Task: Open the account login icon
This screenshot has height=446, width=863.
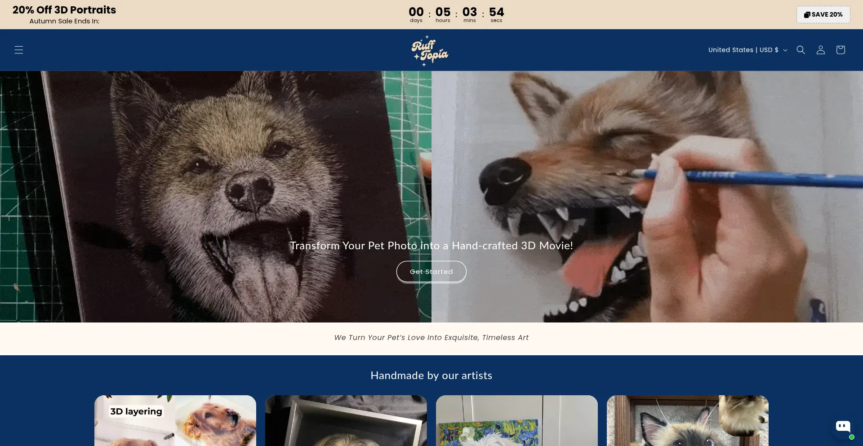Action: click(820, 50)
